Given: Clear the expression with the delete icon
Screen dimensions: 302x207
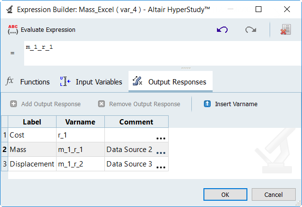Looking at the screenshot, I should tap(285, 30).
